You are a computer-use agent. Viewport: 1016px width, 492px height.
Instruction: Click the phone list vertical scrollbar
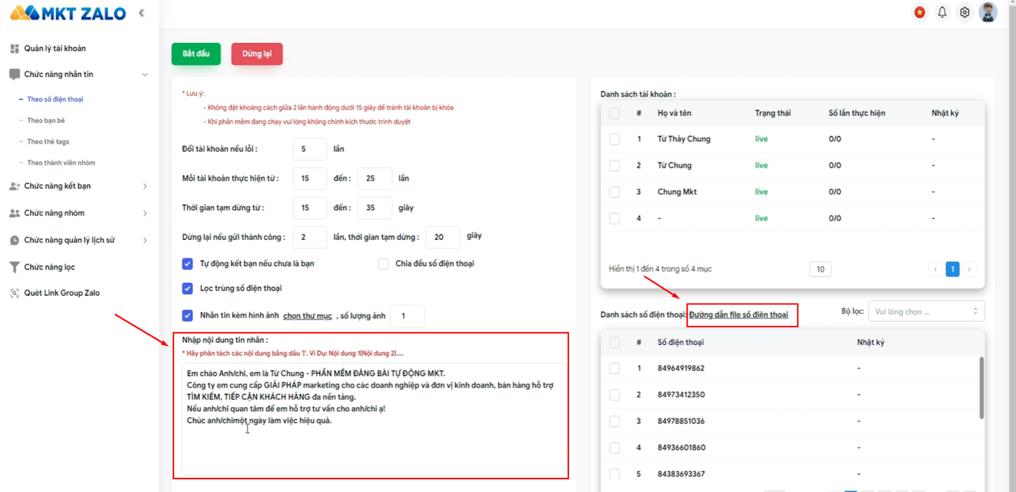click(x=982, y=388)
